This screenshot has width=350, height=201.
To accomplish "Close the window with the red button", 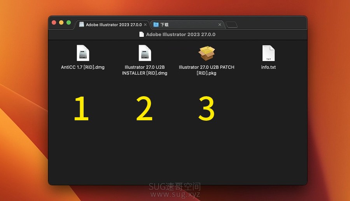I will click(54, 23).
